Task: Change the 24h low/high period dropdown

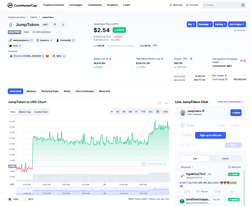Action: click(155, 45)
